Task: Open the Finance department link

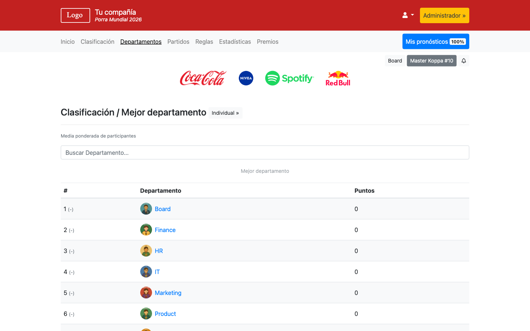Action: (x=165, y=229)
